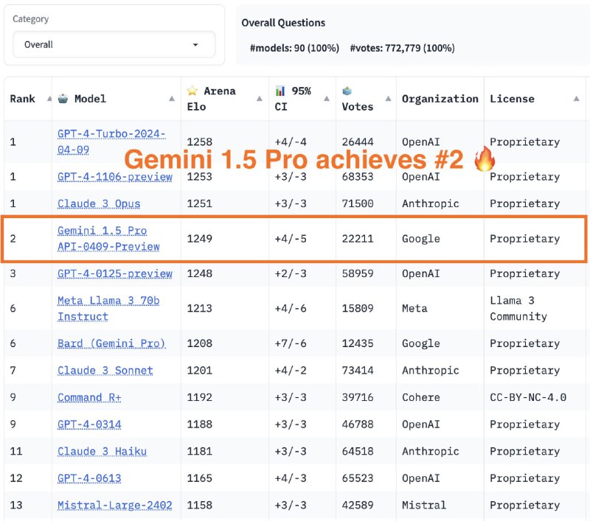Select rank 11 cell
The image size is (590, 521).
[x=16, y=452]
